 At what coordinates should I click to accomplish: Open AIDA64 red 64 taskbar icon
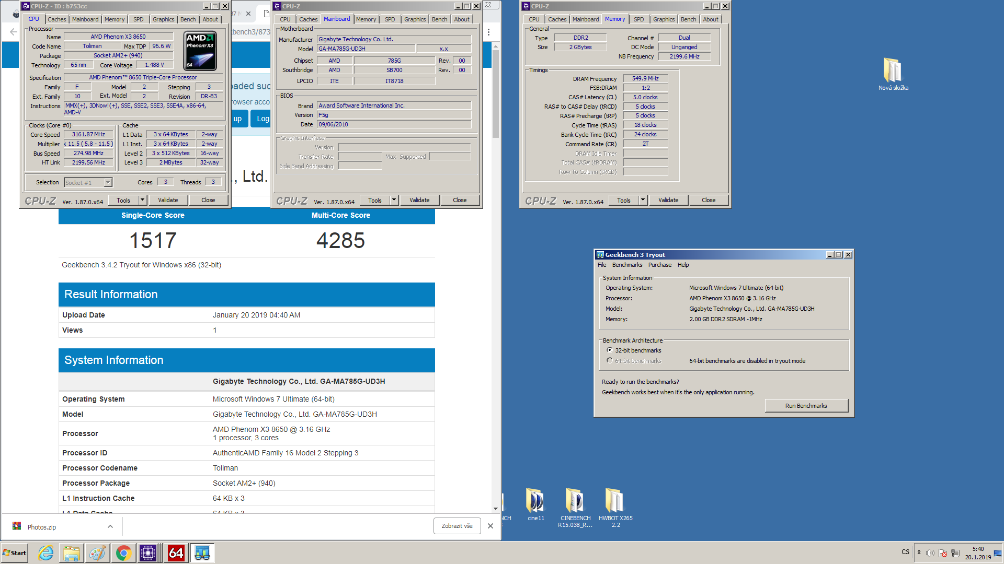176,553
